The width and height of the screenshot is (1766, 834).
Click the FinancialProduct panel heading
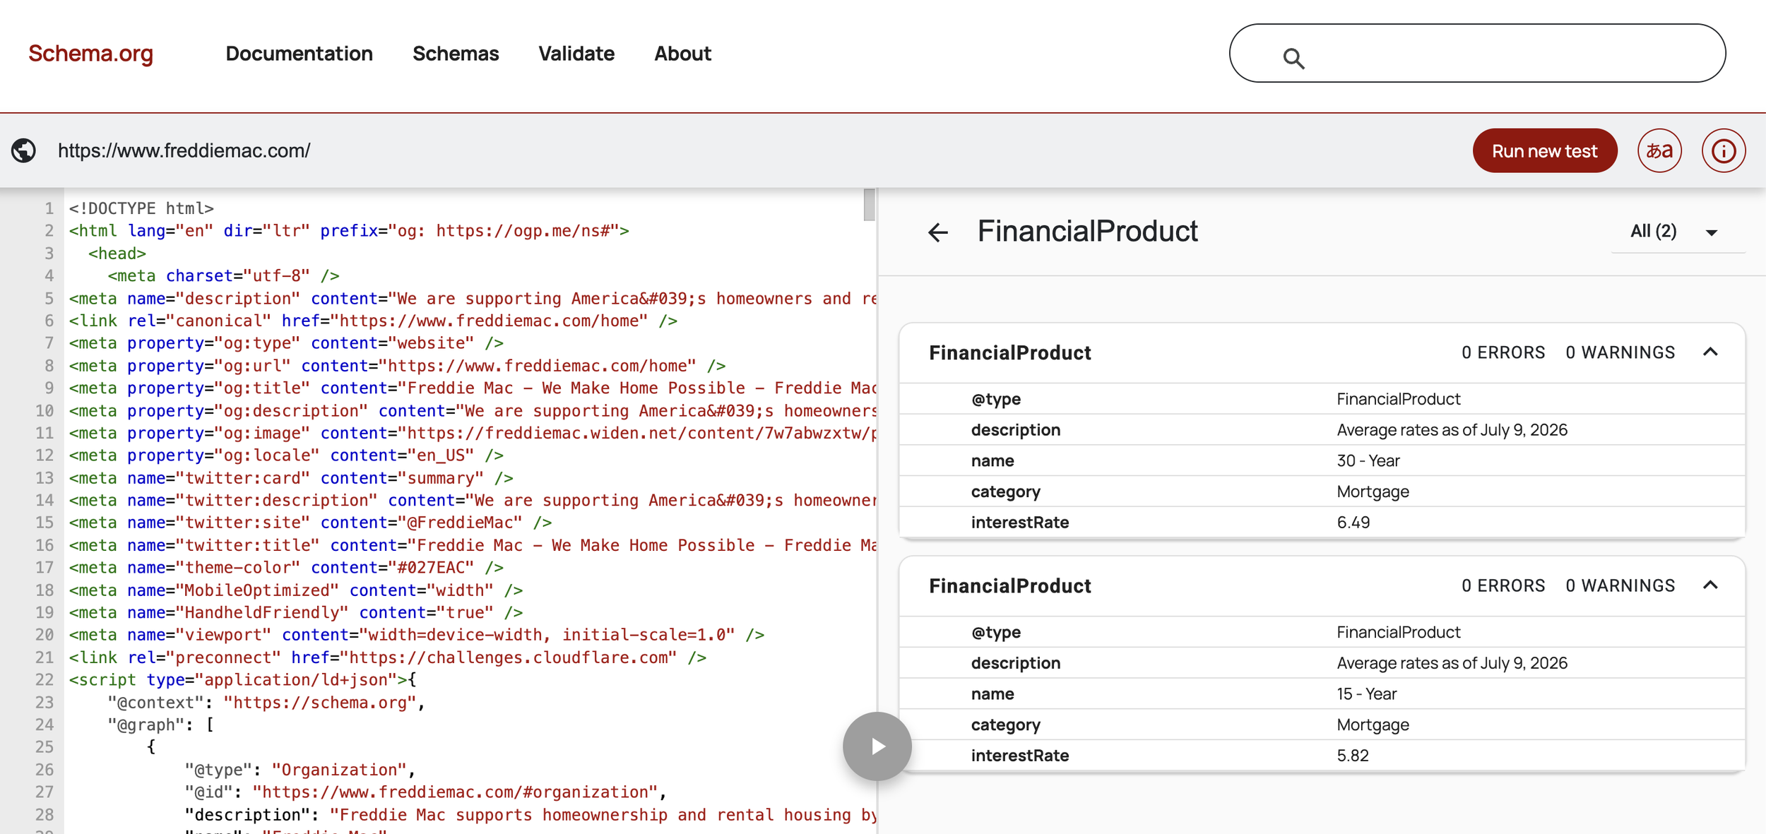1087,232
